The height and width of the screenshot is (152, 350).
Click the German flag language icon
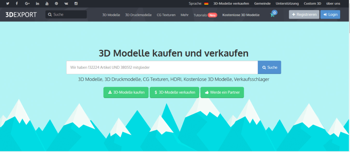[x=206, y=3]
